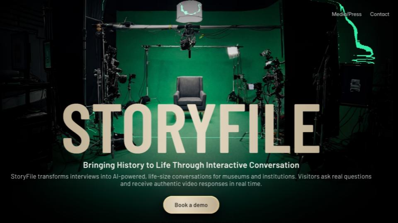Click the StoryFile description paragraph
Viewport: 398px width, 223px height.
(x=191, y=180)
